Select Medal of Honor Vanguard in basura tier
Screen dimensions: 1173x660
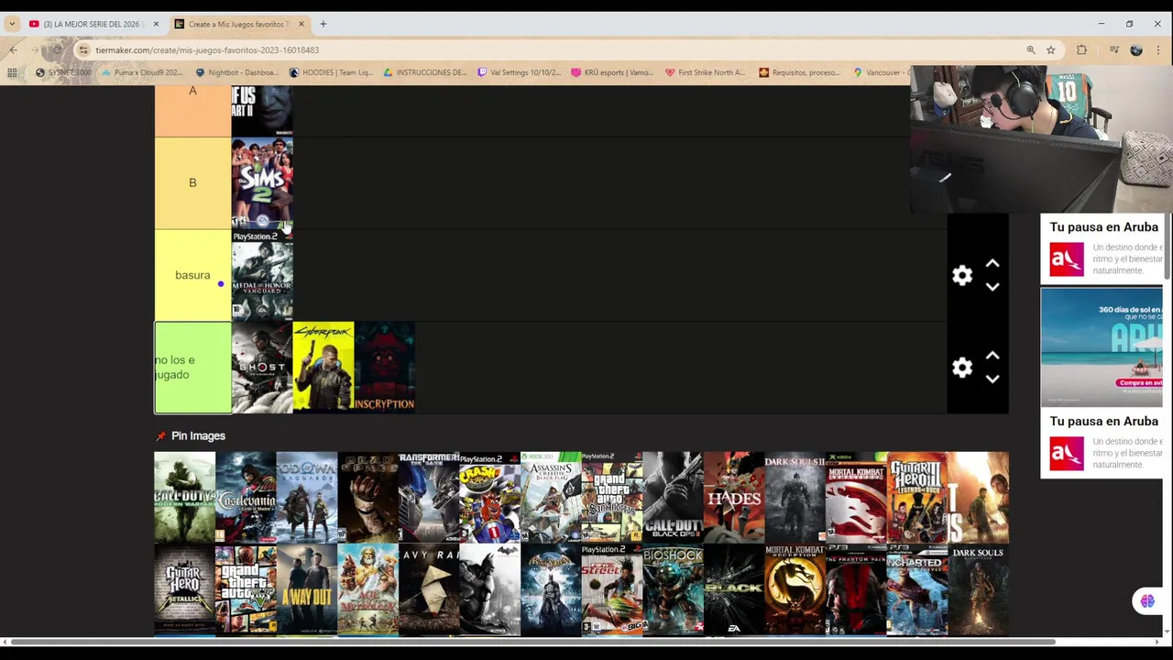pyautogui.click(x=262, y=275)
